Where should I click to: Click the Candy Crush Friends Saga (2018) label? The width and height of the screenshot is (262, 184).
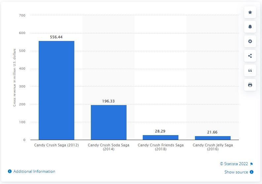161,147
